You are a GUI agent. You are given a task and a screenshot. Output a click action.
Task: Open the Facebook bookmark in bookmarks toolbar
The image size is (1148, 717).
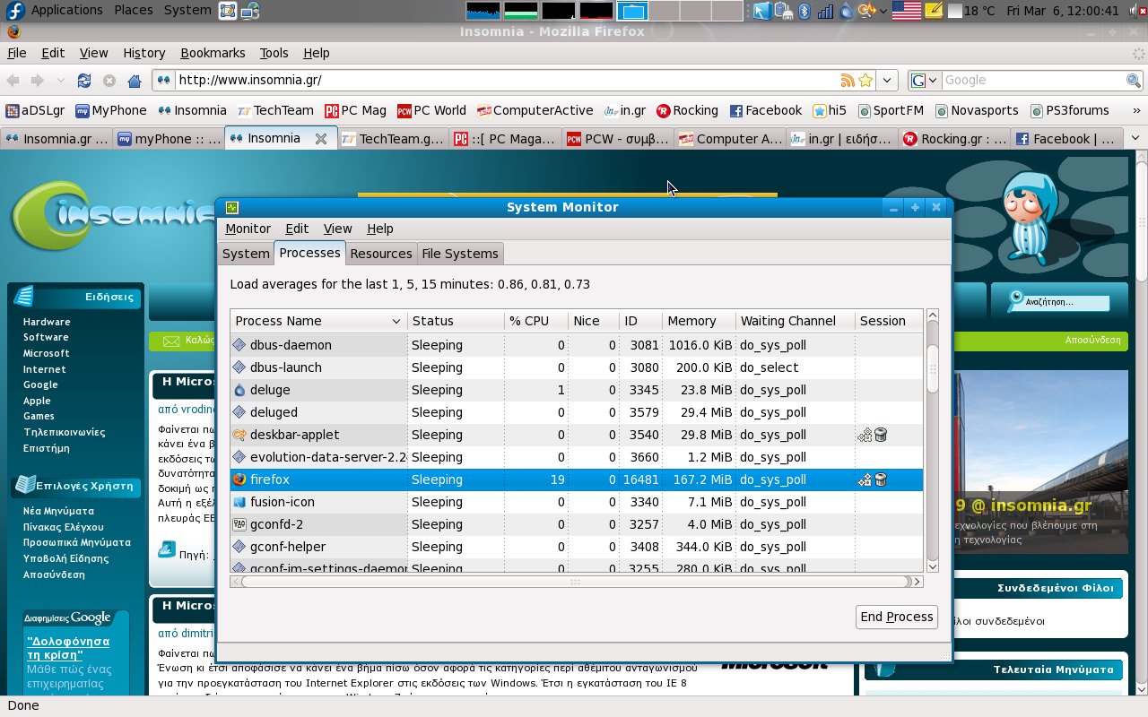click(x=765, y=110)
